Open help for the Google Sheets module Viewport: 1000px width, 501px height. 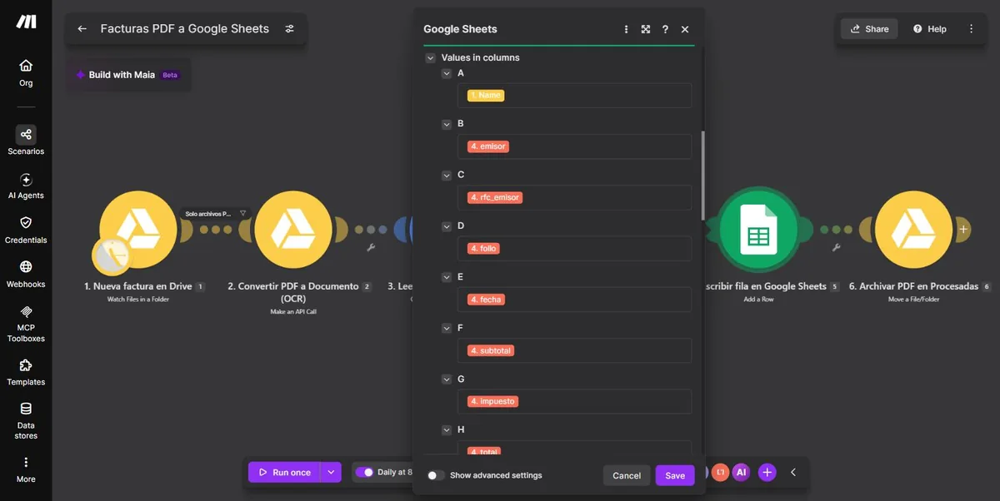tap(665, 29)
